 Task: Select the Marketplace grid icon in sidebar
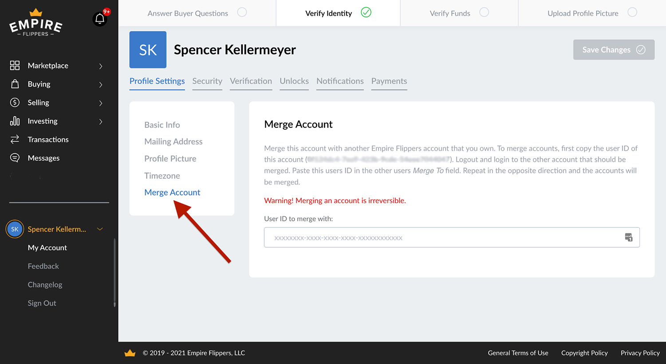[x=15, y=65]
